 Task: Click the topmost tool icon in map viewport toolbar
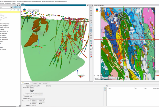click(91, 8)
